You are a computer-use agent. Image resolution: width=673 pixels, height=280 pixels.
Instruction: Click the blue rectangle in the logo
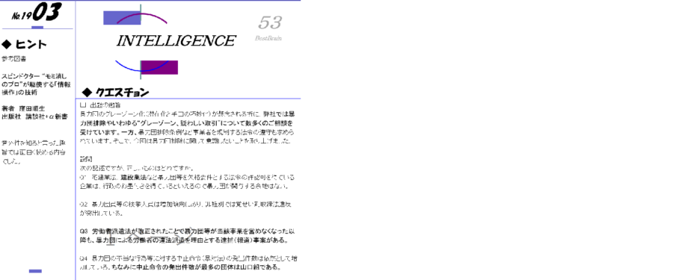pos(122,18)
